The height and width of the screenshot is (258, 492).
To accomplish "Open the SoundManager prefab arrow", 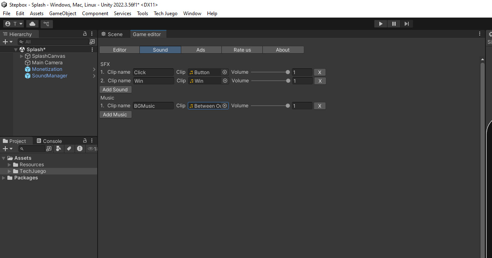I will pyautogui.click(x=94, y=76).
